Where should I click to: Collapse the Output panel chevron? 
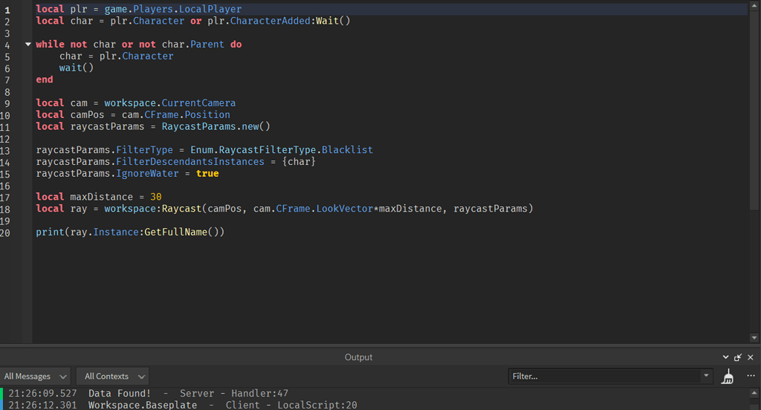coord(725,357)
